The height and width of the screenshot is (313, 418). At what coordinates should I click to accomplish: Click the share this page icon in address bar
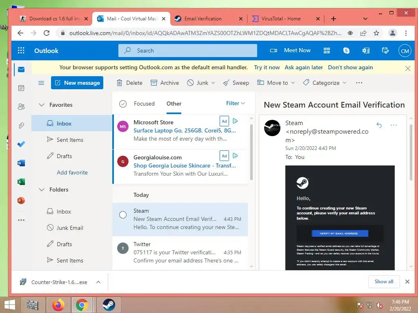[363, 33]
